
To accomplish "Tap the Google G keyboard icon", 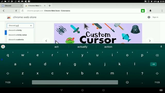I will [3, 47].
